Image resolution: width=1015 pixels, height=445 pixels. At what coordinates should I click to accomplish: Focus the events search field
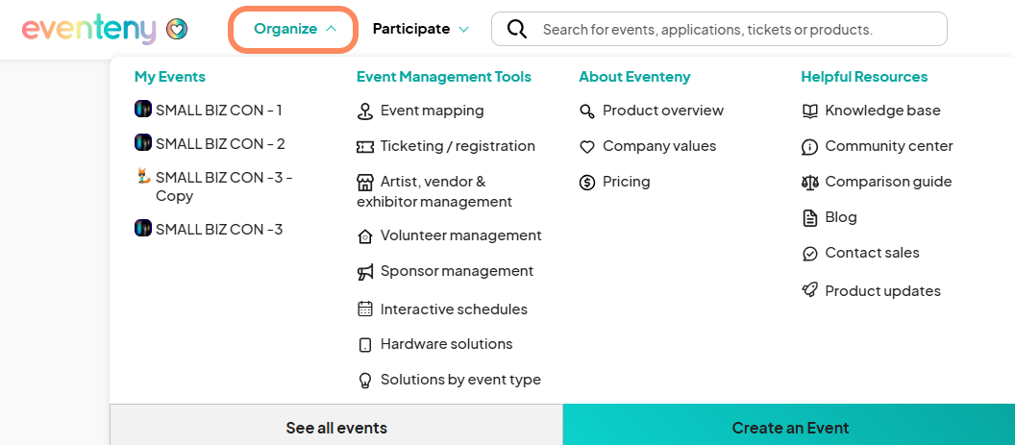coord(719,29)
